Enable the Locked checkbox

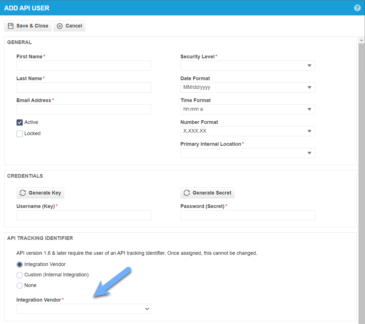[19, 133]
